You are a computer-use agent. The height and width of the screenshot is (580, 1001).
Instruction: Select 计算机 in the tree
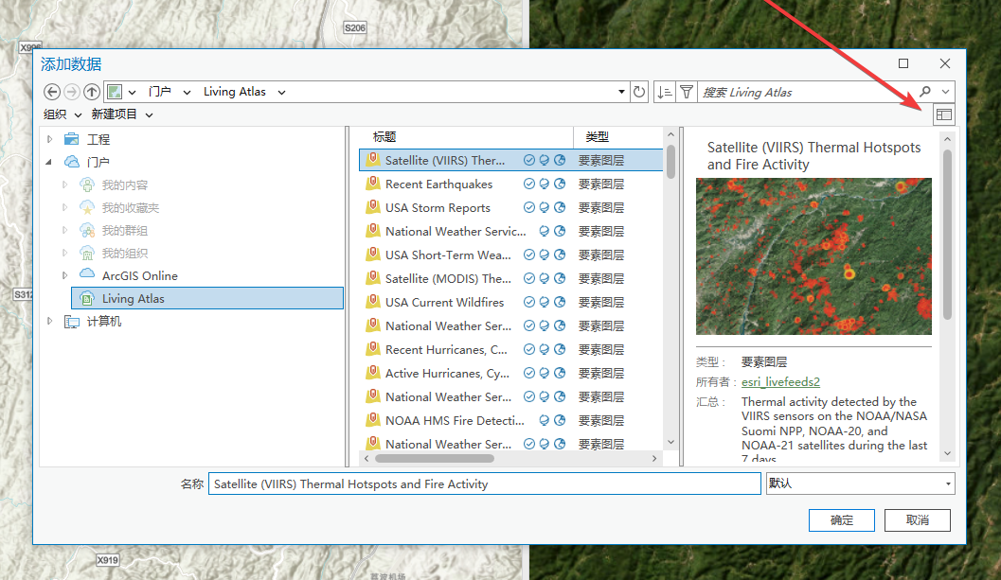[103, 321]
